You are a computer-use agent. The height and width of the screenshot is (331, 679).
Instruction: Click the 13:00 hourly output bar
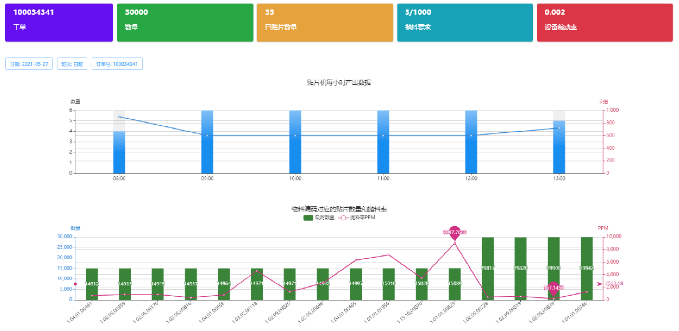coord(559,147)
